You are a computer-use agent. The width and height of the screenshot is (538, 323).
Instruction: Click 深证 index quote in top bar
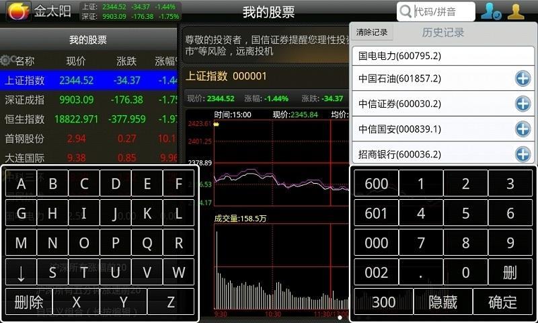[130, 16]
